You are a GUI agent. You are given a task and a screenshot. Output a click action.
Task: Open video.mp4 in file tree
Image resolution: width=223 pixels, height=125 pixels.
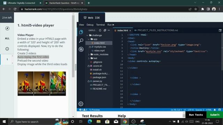(99, 51)
